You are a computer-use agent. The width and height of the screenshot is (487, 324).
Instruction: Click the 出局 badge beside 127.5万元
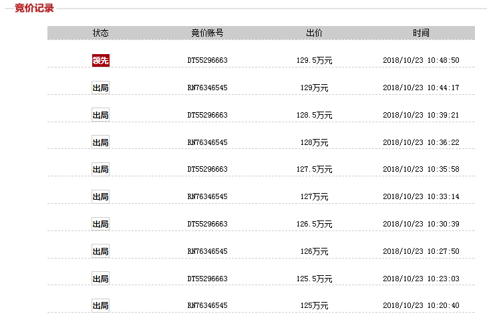point(101,169)
